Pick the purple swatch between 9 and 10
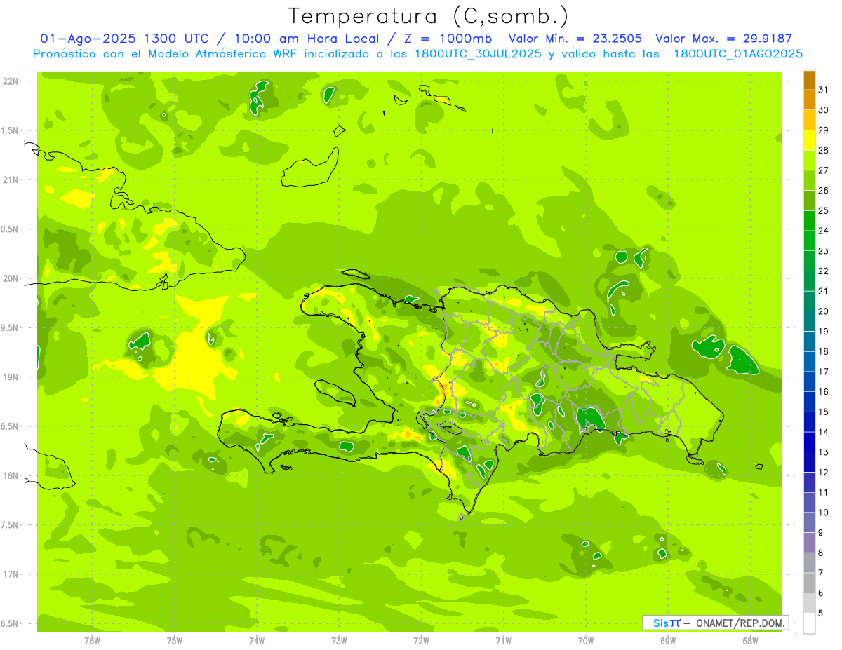This screenshot has width=842, height=650. (x=809, y=523)
